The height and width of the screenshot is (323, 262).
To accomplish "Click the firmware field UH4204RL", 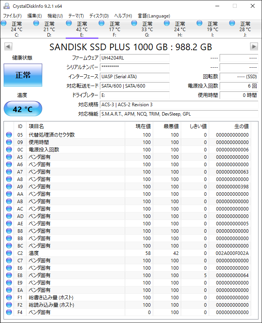I will [x=135, y=58].
